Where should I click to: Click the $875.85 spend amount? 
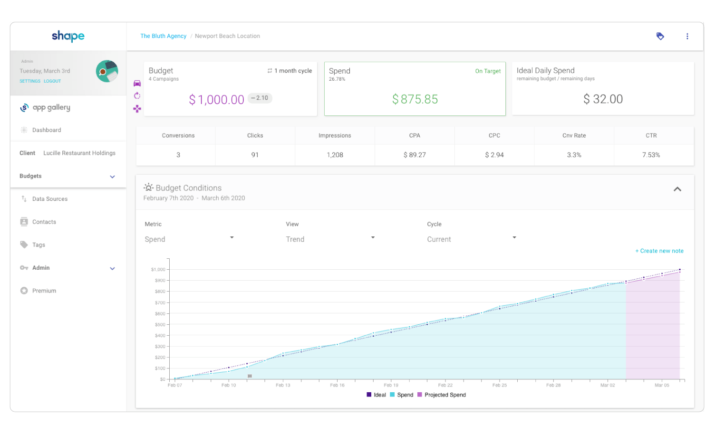coord(415,99)
